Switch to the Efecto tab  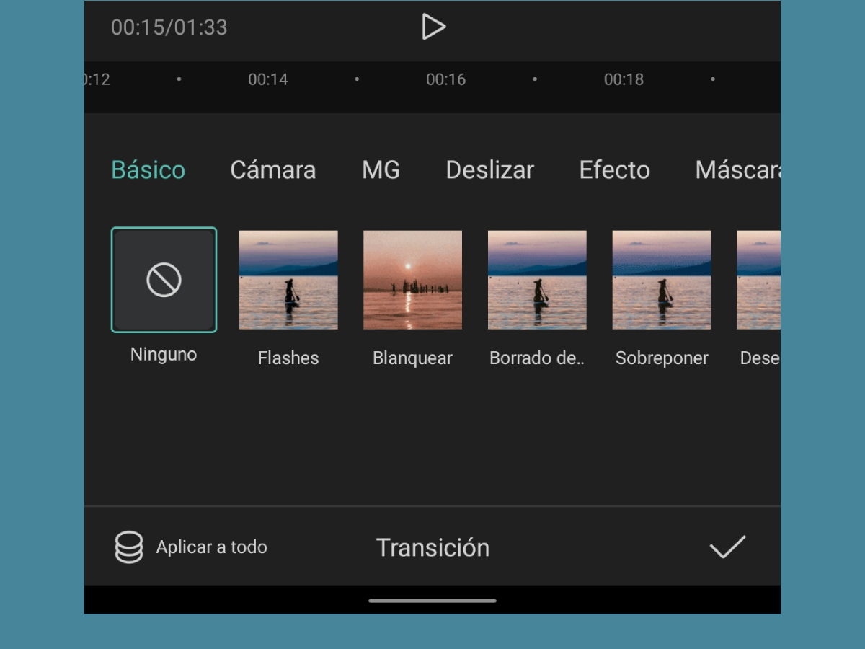point(613,170)
